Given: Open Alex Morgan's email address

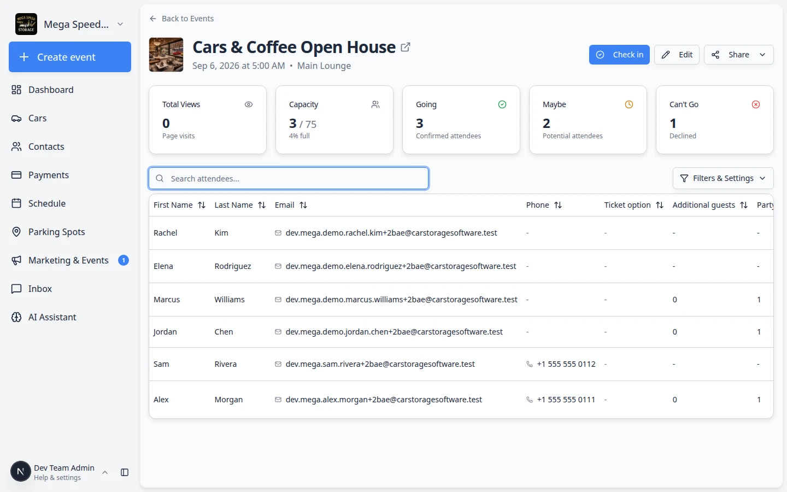Looking at the screenshot, I should [x=384, y=400].
